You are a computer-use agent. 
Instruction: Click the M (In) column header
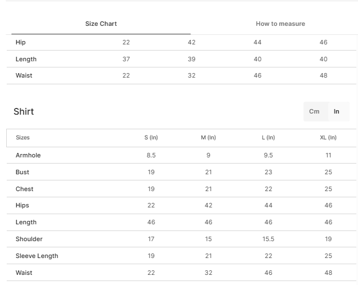[209, 138]
